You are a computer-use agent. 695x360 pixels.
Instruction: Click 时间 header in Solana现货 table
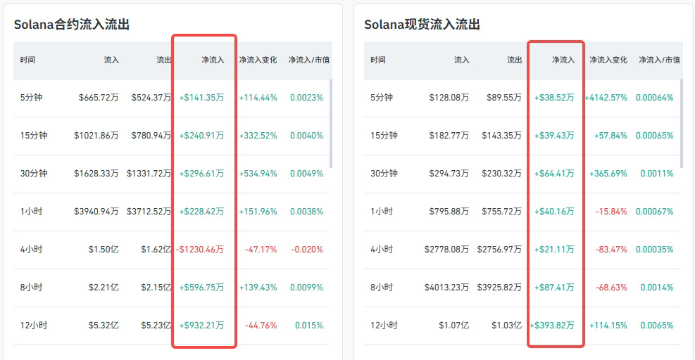pyautogui.click(x=377, y=60)
